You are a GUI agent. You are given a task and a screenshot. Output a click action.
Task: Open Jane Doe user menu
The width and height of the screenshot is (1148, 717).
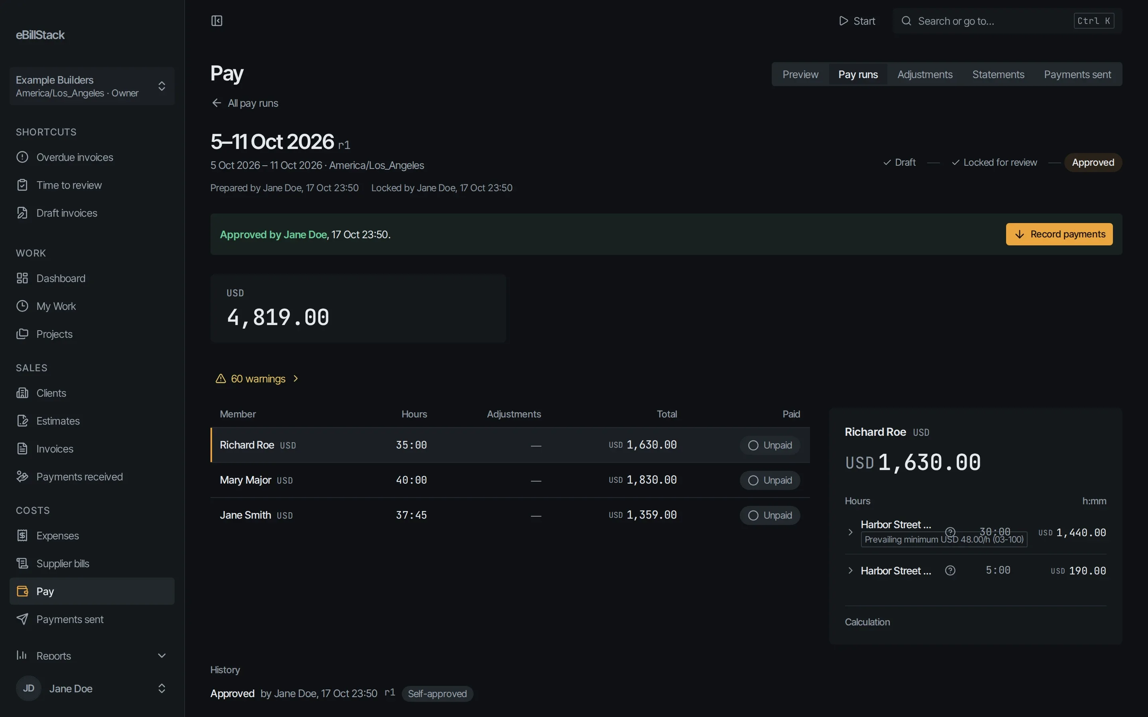[92, 689]
